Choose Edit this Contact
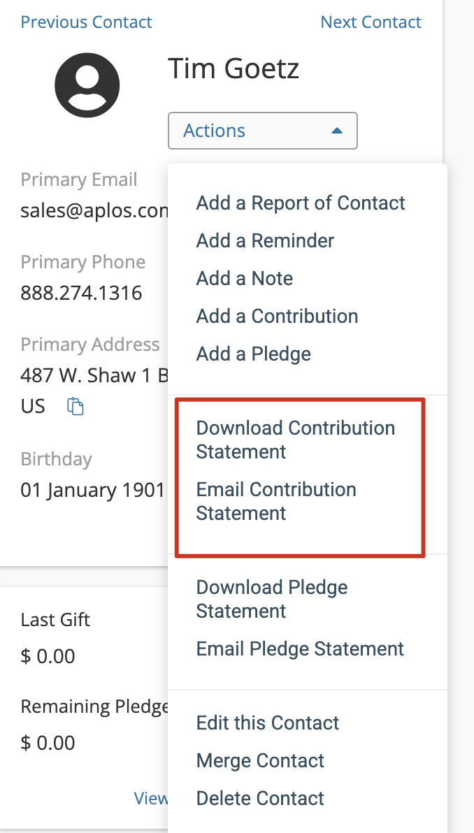 click(x=267, y=723)
